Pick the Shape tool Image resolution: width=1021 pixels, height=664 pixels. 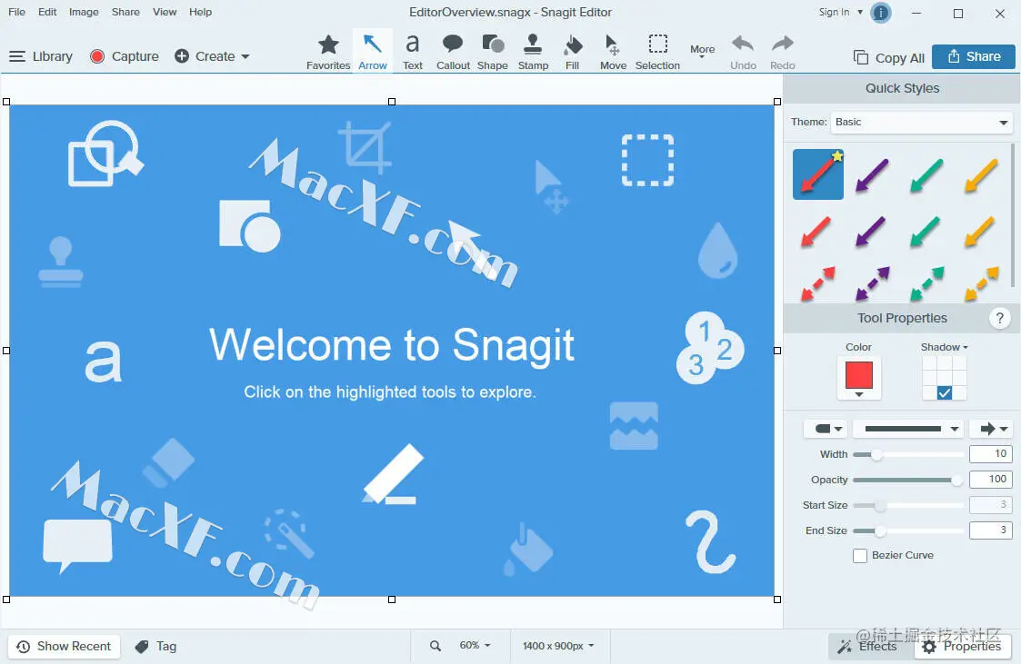tap(492, 52)
